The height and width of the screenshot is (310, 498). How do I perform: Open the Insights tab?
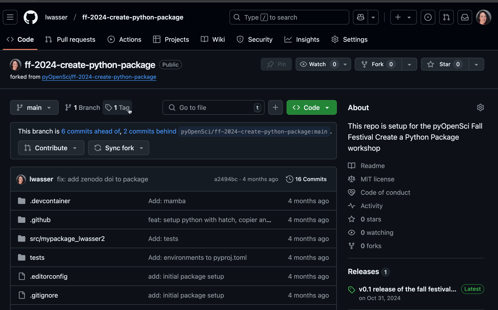(302, 40)
